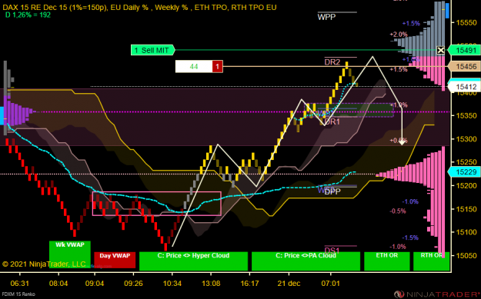Click the 10:34 time axis label

click(172, 284)
